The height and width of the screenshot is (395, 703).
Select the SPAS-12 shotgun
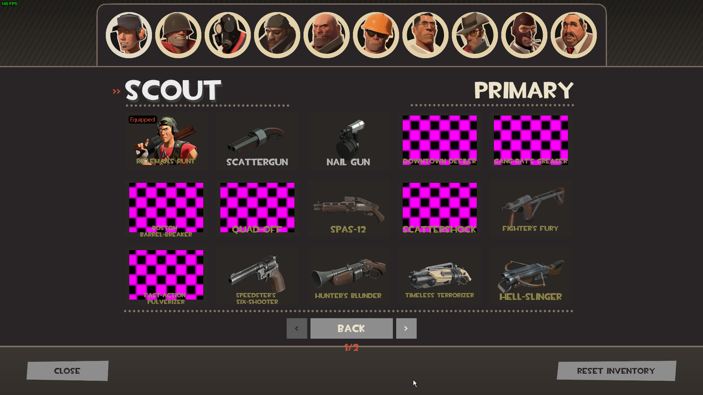coord(348,208)
